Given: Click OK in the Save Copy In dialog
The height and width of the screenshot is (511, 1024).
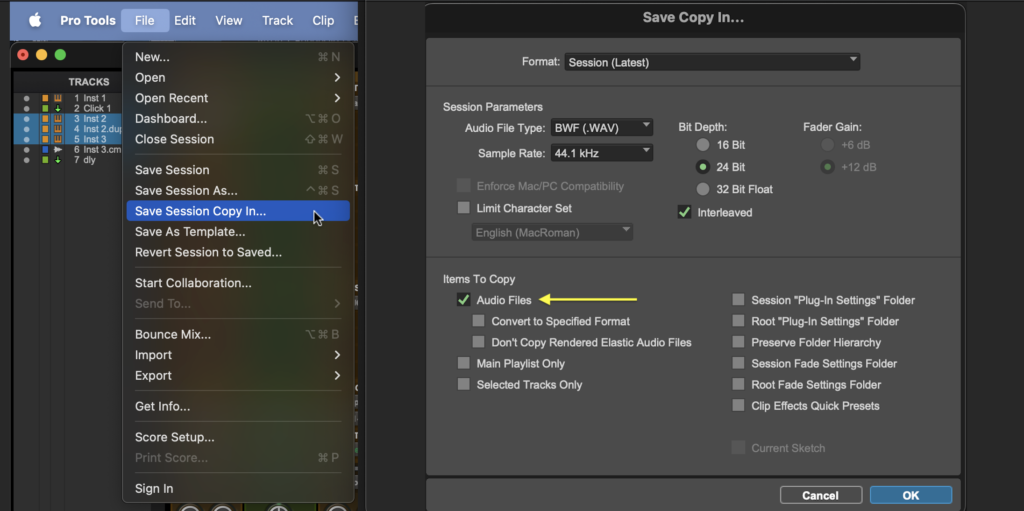Looking at the screenshot, I should click(x=910, y=495).
